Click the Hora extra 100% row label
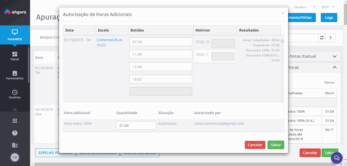The width and height of the screenshot is (347, 166). (78, 124)
